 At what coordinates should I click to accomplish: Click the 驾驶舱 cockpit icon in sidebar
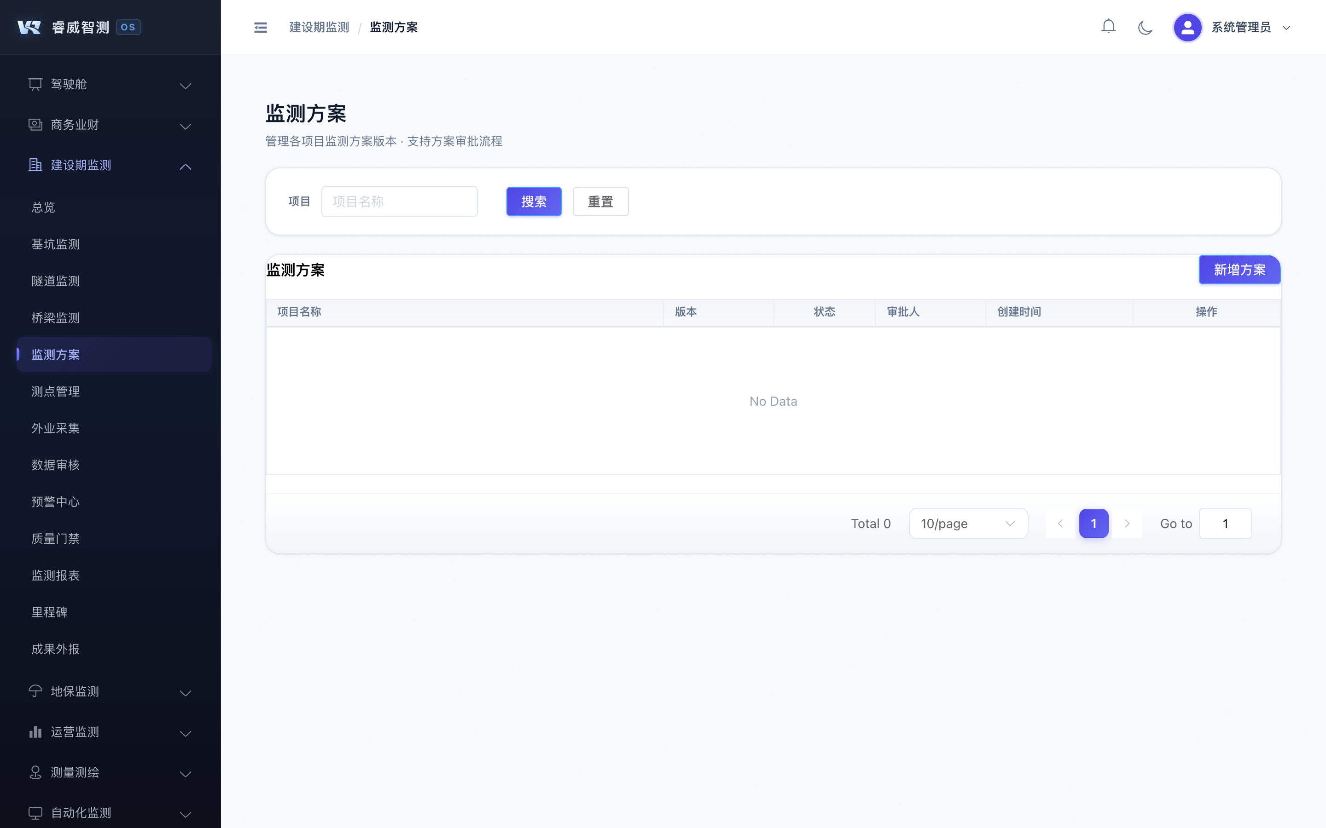coord(35,84)
